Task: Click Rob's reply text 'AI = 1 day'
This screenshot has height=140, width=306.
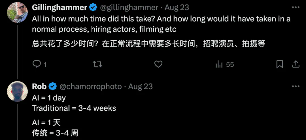Action: (x=49, y=98)
